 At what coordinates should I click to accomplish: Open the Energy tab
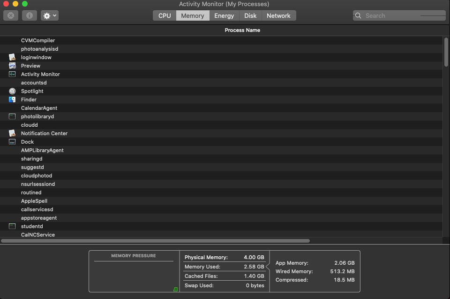pos(224,15)
